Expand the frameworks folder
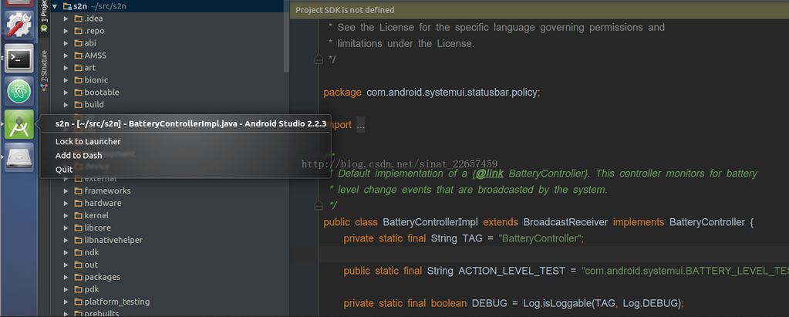 66,191
